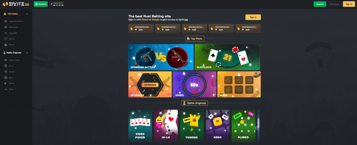The width and height of the screenshot is (357, 145).
Task: Follow the Steam sign-in link
Action: [x=145, y=20]
